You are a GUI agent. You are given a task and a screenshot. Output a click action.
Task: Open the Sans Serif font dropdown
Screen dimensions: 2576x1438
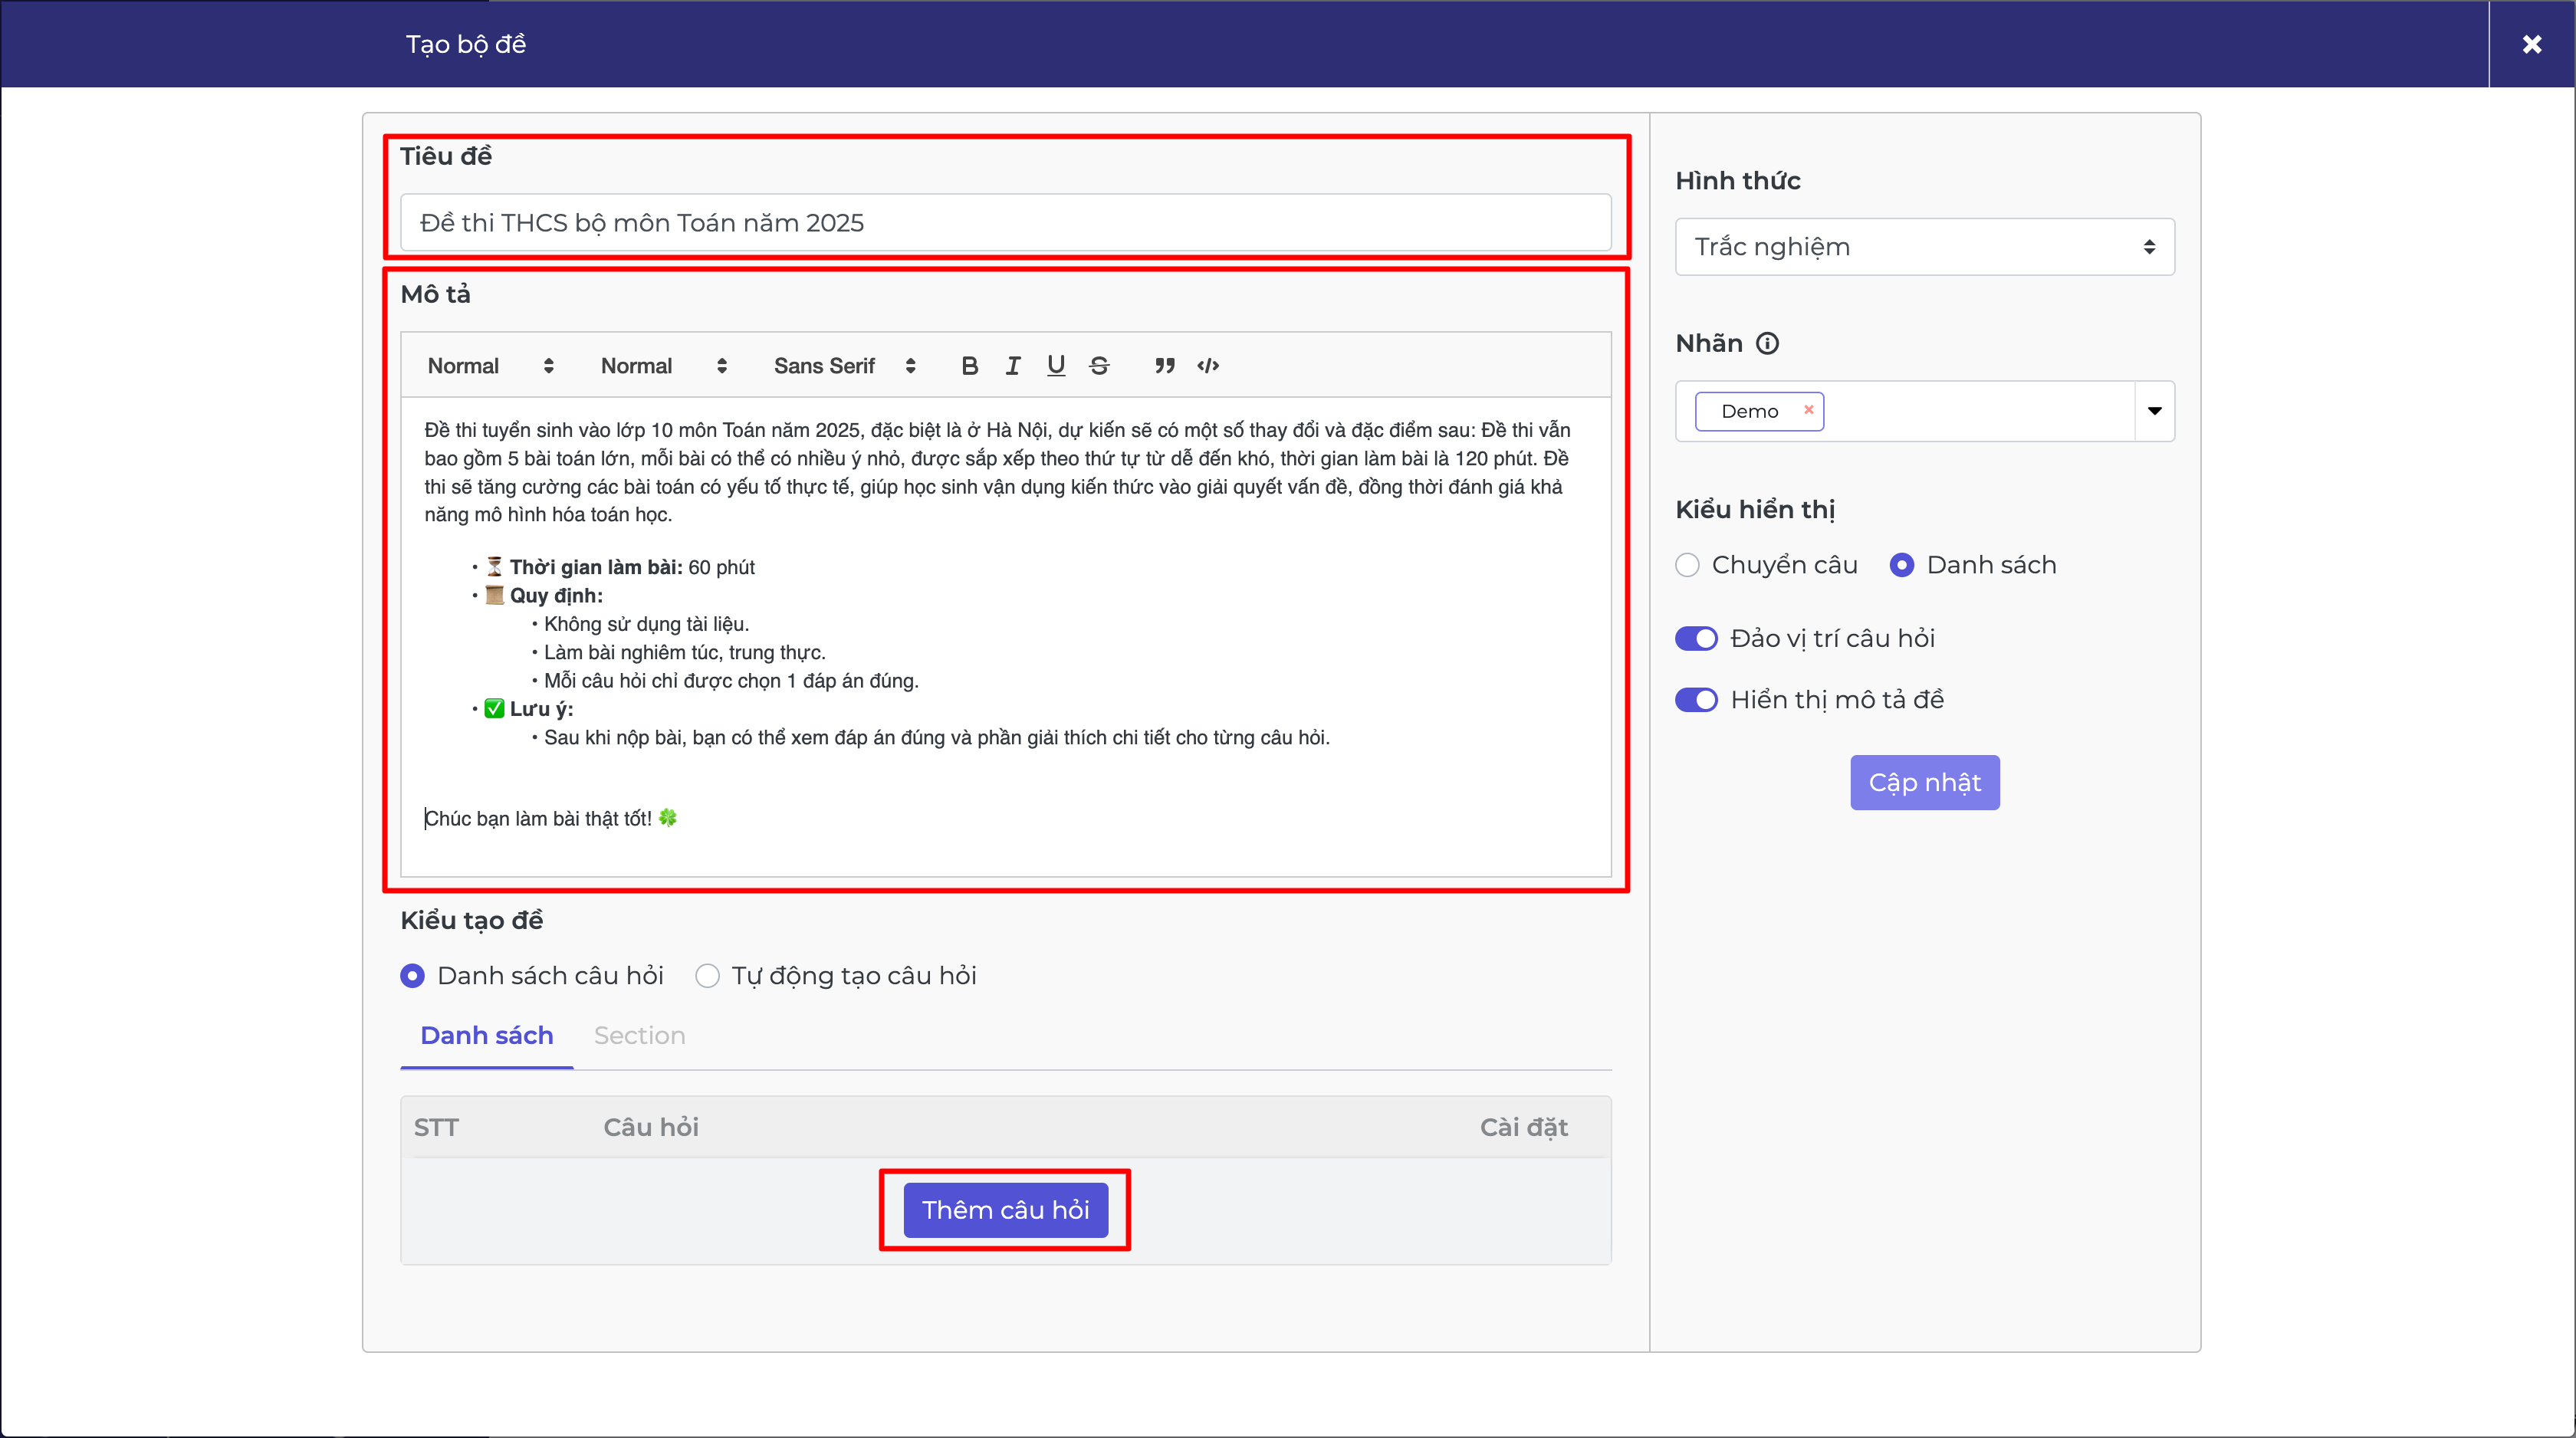click(843, 366)
